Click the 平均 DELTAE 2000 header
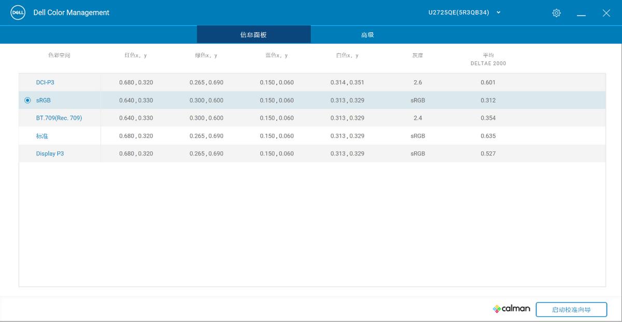 coord(488,59)
